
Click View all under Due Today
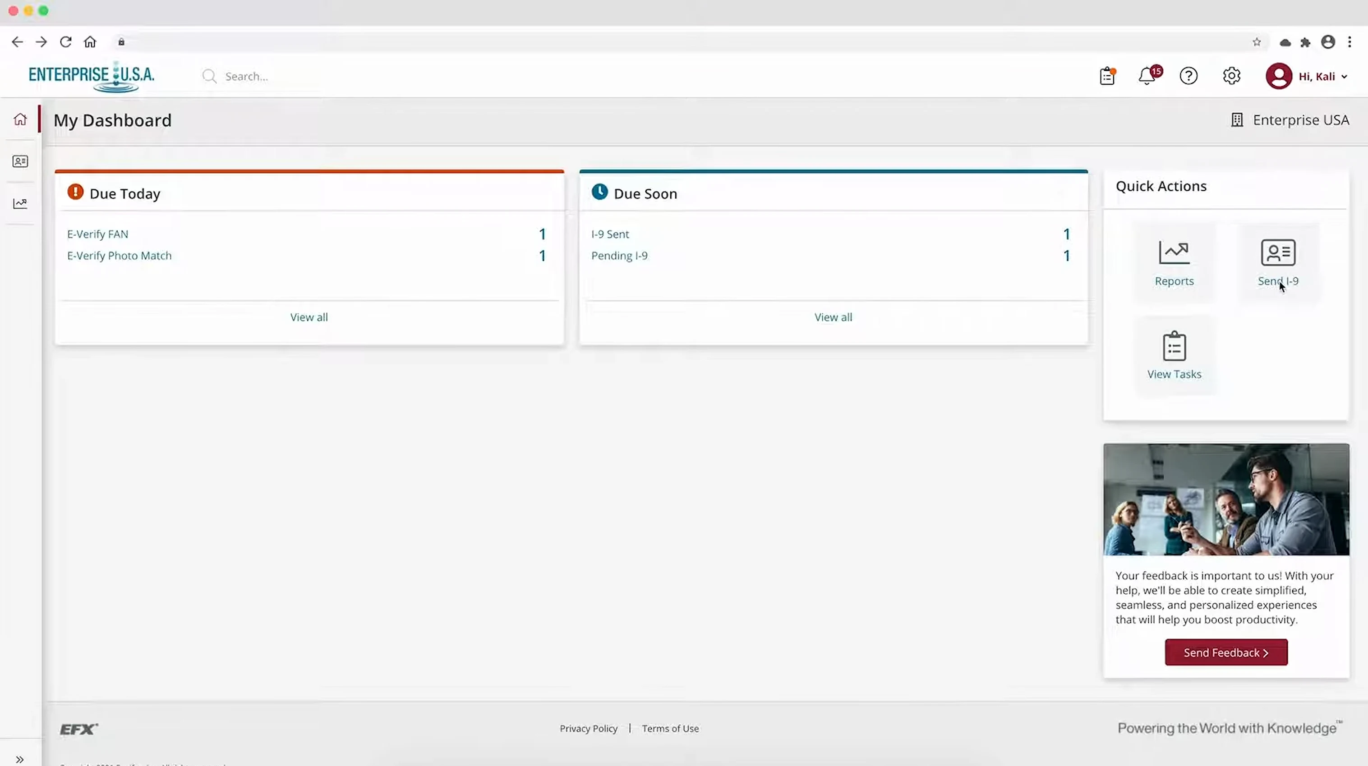point(309,317)
